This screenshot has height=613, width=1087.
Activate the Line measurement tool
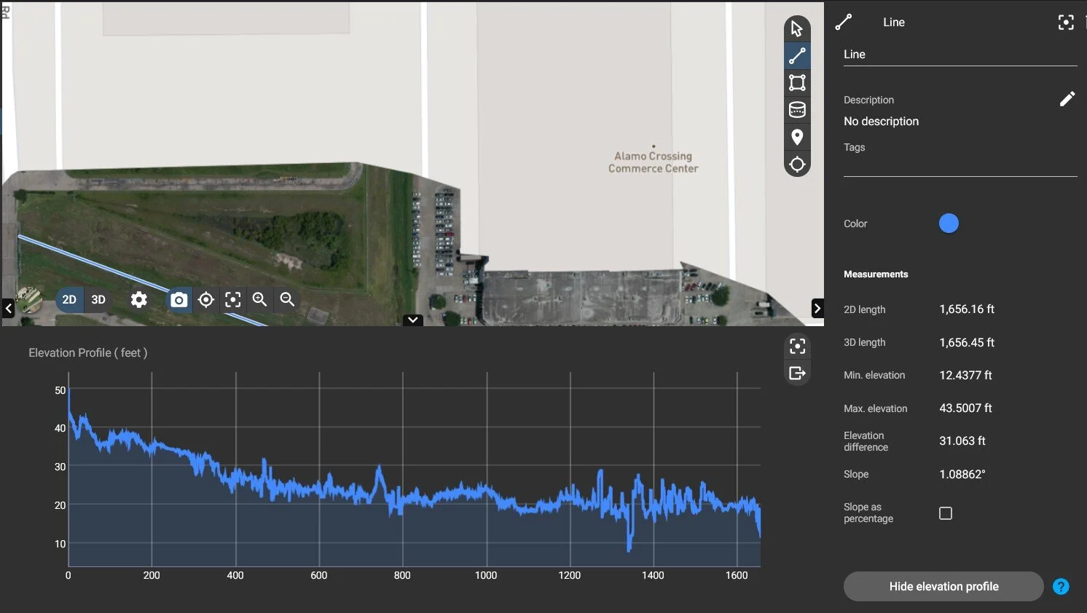[x=797, y=55]
